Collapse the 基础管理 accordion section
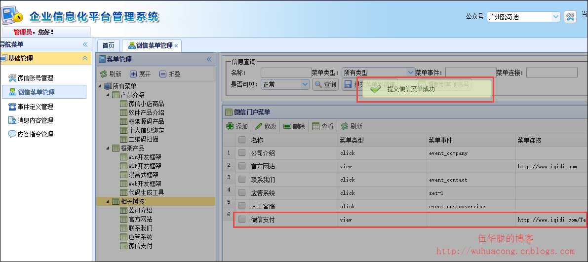Image resolution: width=588 pixels, height=262 pixels. [85, 58]
